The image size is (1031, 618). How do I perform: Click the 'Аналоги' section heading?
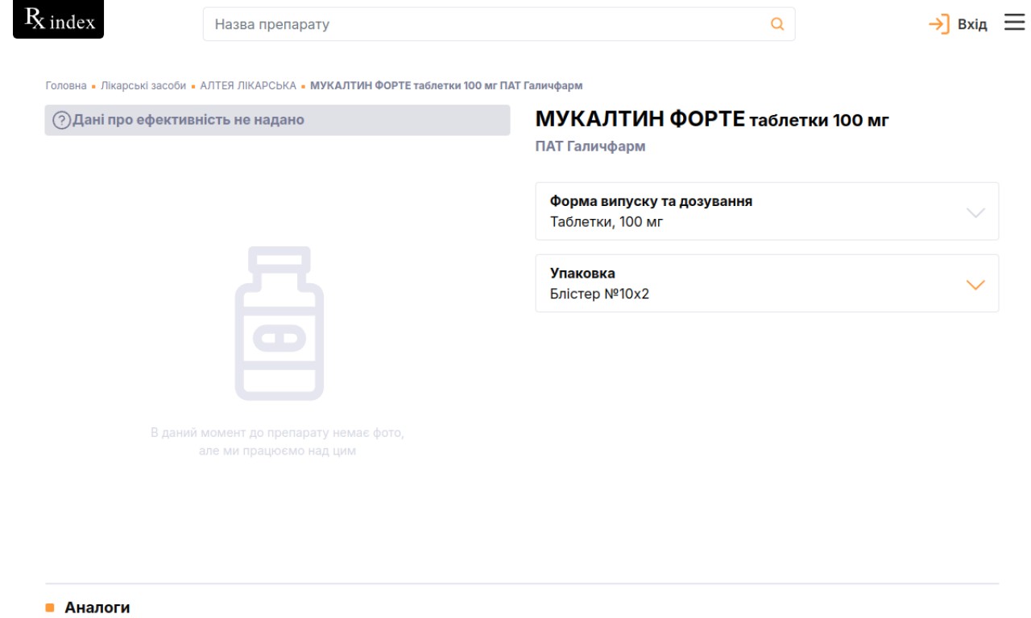tap(97, 608)
